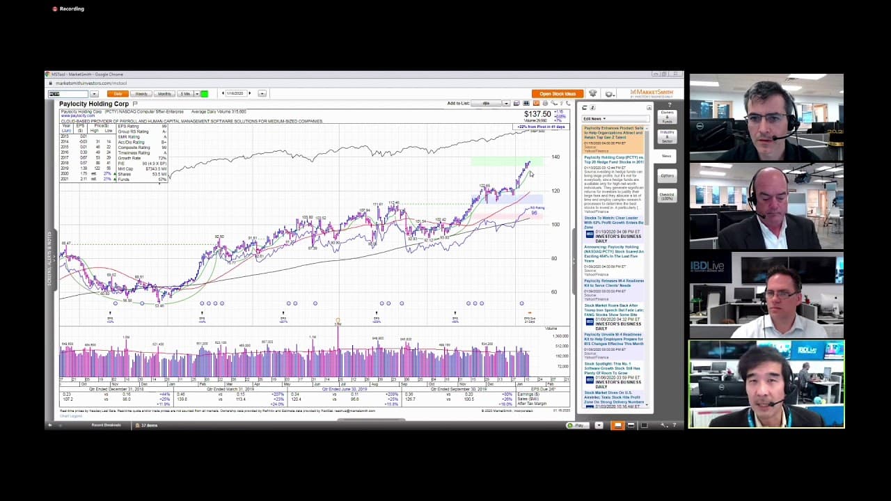Open the Add to List djia dropdown
Screen dimensions: 891x501
486,103
